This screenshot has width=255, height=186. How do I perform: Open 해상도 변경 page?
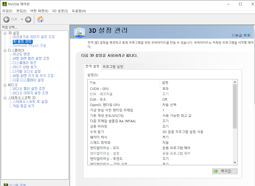click(x=21, y=54)
